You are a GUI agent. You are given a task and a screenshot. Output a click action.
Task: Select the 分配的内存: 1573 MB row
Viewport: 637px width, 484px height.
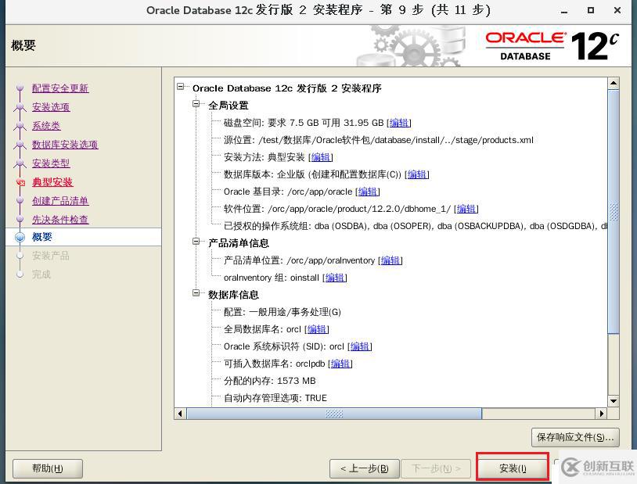(x=270, y=381)
